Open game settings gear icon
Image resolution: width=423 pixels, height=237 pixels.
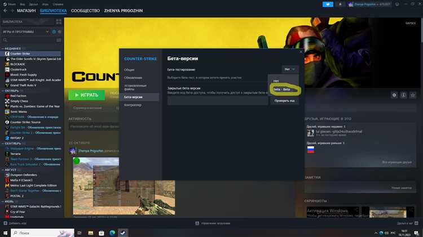click(x=394, y=95)
